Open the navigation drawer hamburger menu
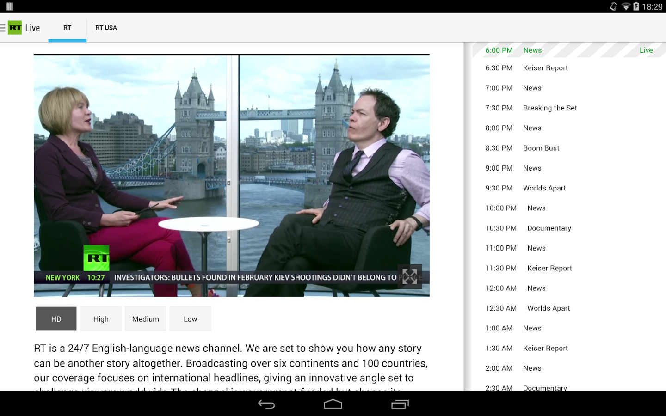The height and width of the screenshot is (416, 666). (3, 28)
